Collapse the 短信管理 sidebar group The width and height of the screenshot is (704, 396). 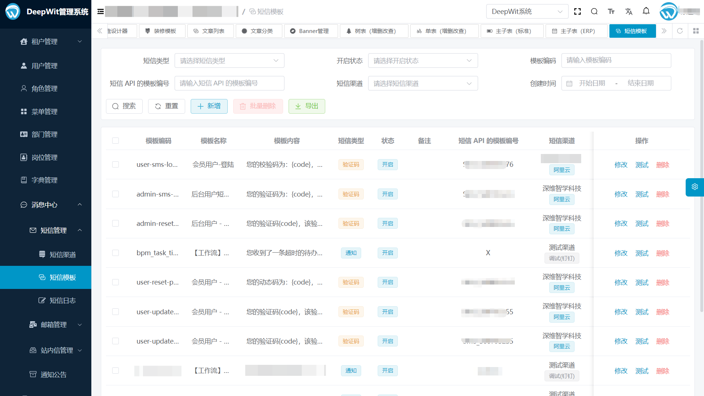pyautogui.click(x=53, y=230)
